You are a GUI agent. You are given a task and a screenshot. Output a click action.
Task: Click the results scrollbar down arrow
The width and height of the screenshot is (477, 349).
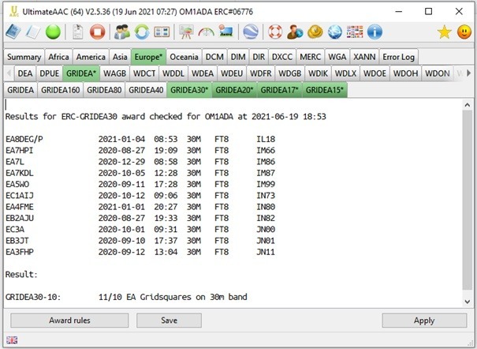pyautogui.click(x=468, y=302)
